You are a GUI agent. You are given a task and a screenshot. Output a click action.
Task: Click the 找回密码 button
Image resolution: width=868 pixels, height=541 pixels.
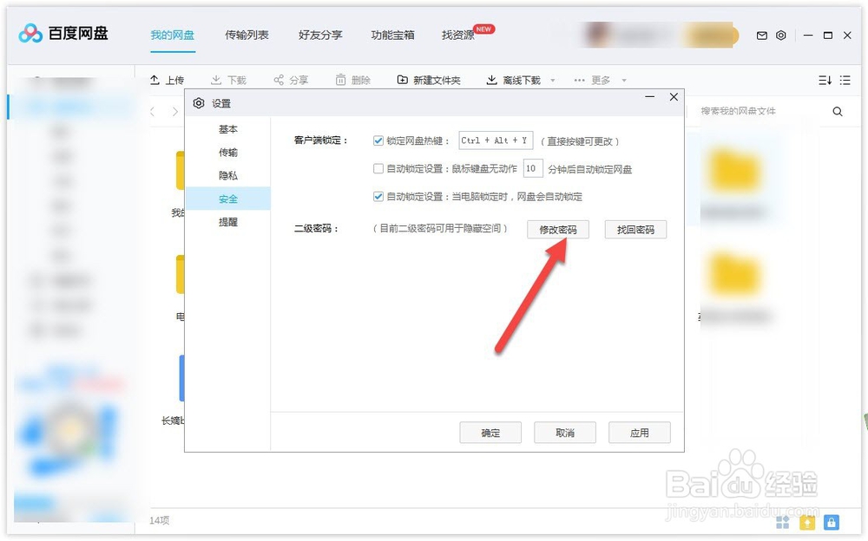point(635,230)
